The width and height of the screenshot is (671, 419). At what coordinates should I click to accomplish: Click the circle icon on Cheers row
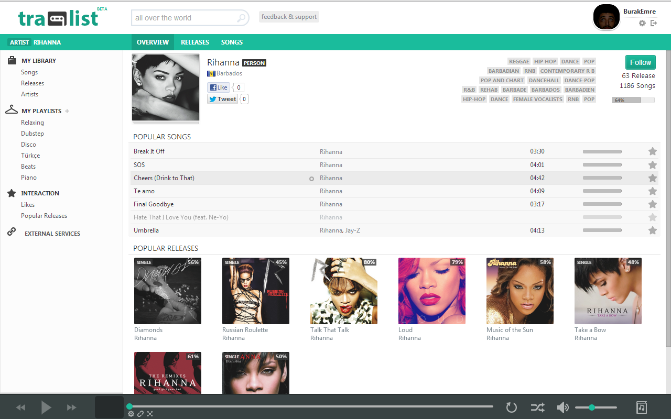pos(311,179)
